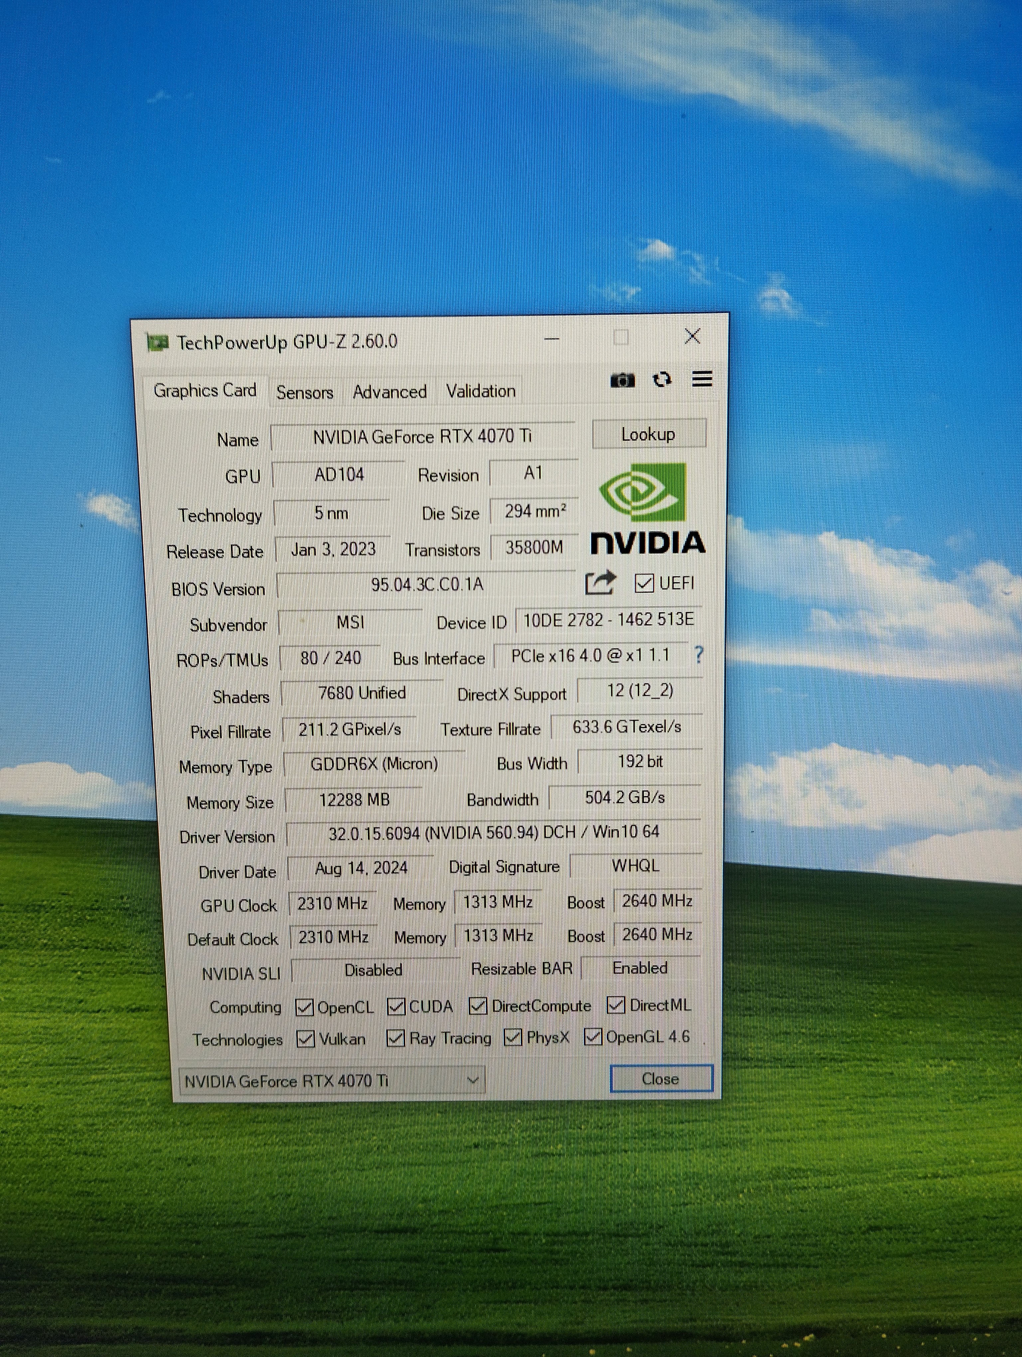Go to the Validation tab

(480, 391)
